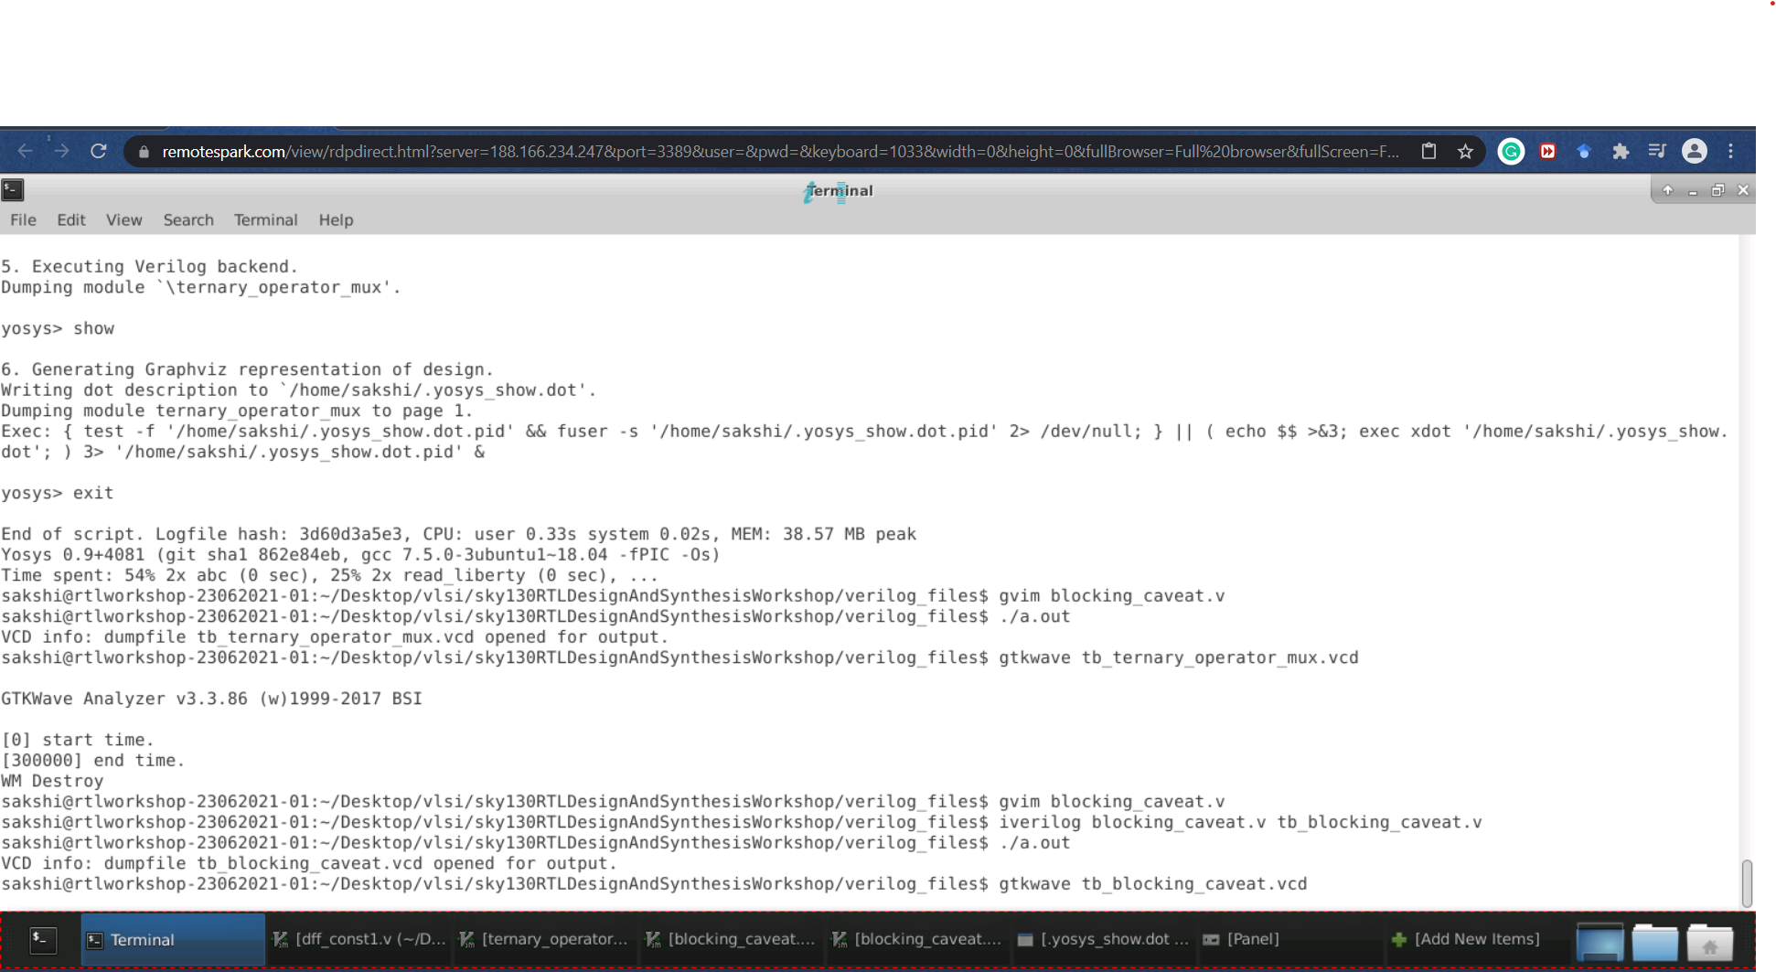
Task: Open the clipboard icon in address bar
Action: (x=1428, y=151)
